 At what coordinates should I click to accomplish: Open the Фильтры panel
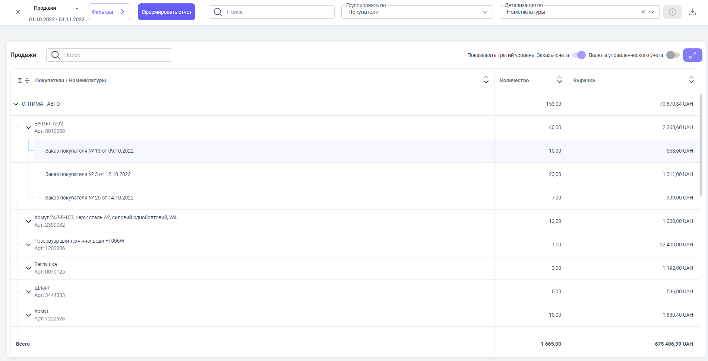coord(109,12)
